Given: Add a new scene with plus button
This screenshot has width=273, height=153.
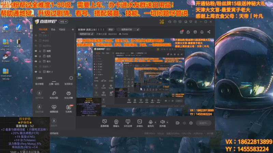Looking at the screenshot, I should click(x=73, y=30).
